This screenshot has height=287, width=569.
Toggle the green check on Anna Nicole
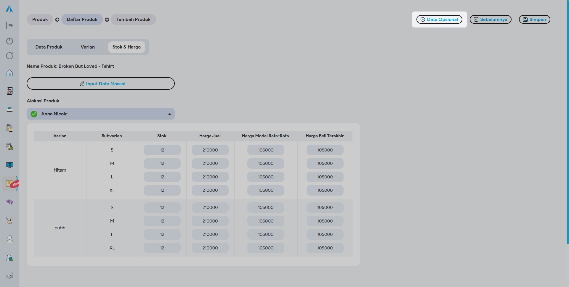(x=34, y=114)
